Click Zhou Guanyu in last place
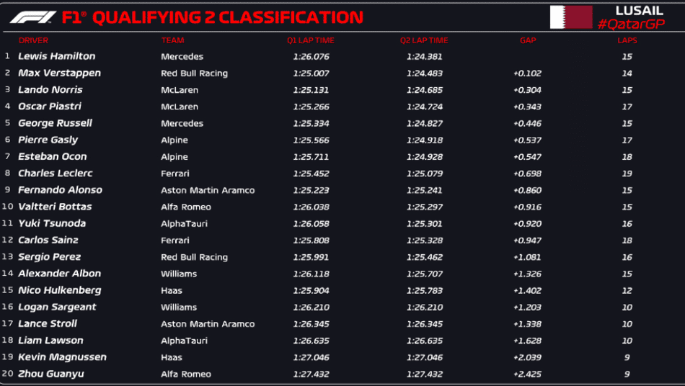This screenshot has height=386, width=685. coord(51,374)
